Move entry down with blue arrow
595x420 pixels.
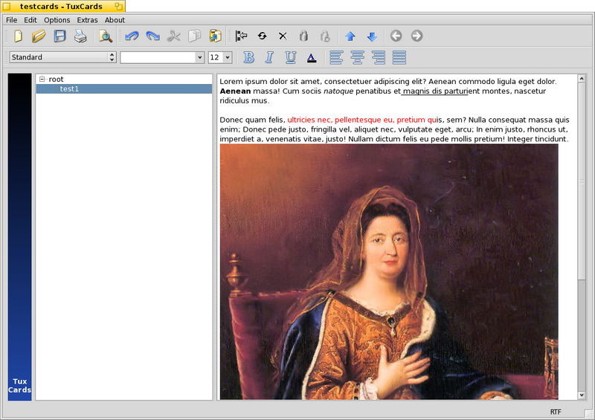(x=373, y=36)
